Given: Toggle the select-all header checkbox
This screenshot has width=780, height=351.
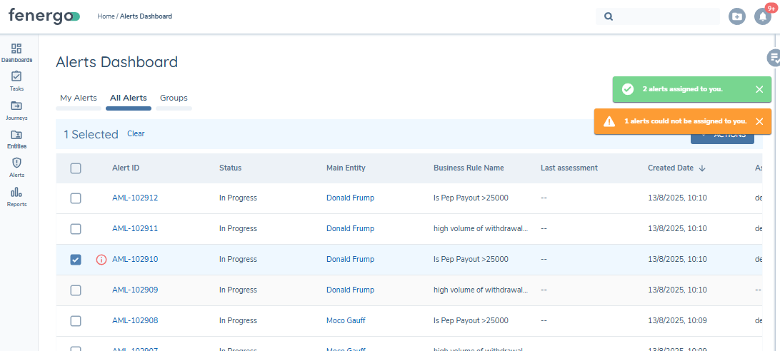Looking at the screenshot, I should (76, 168).
